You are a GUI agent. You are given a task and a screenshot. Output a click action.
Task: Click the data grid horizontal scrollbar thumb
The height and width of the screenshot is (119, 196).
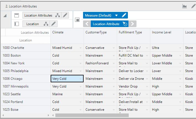[x=92, y=115]
